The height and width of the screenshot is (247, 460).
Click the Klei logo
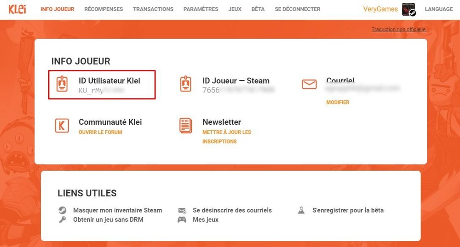click(x=17, y=9)
